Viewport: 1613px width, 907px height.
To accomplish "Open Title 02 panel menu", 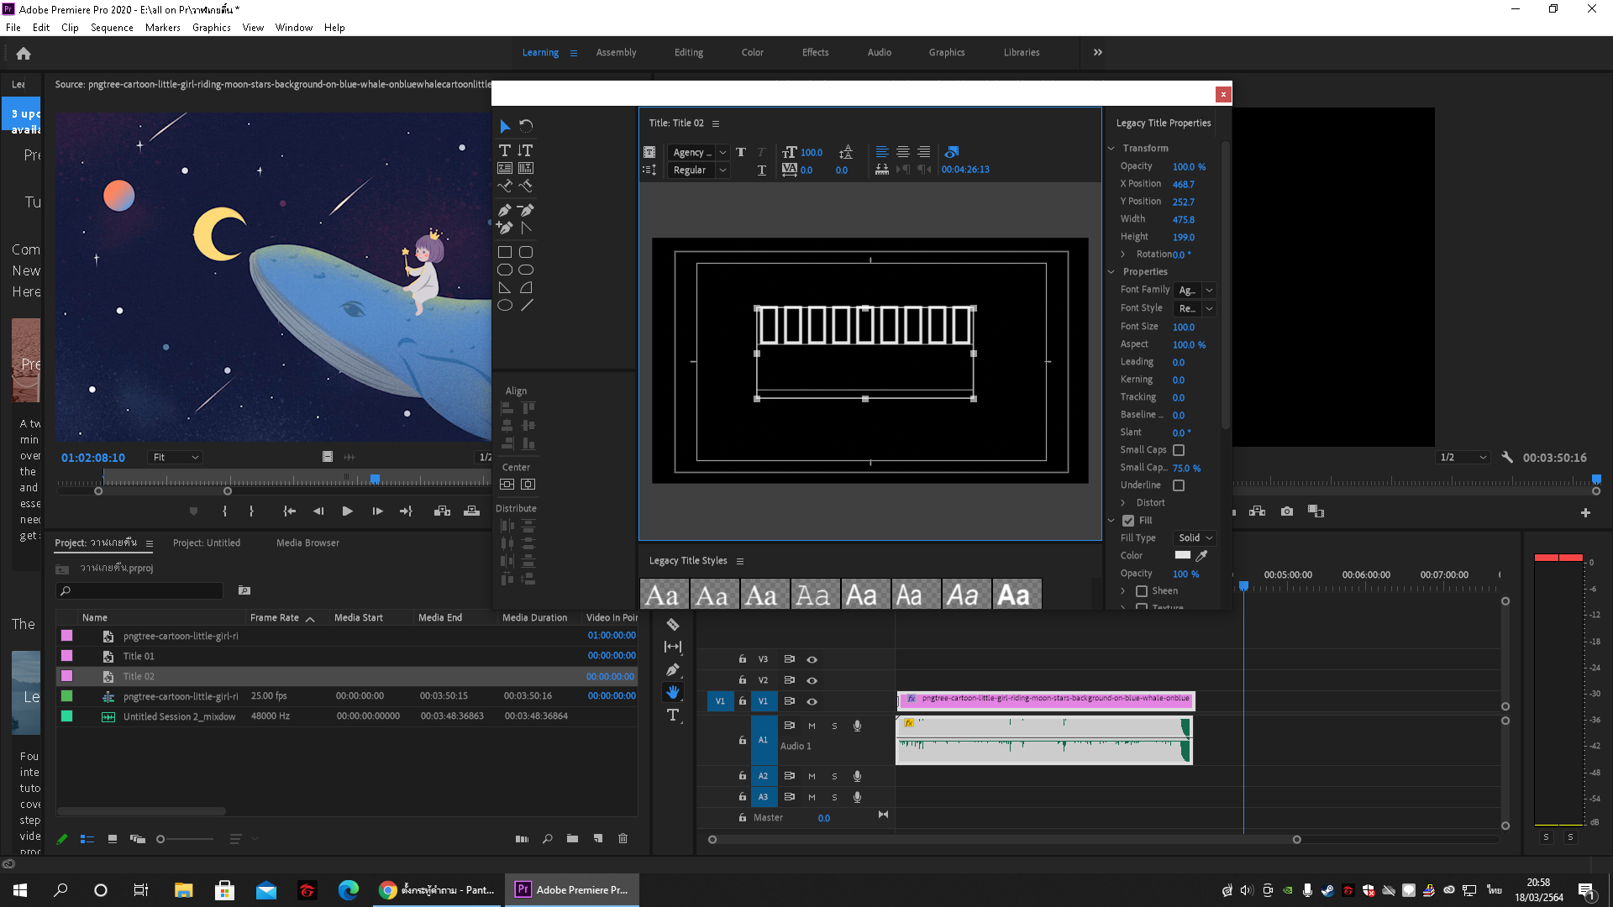I will pos(716,123).
